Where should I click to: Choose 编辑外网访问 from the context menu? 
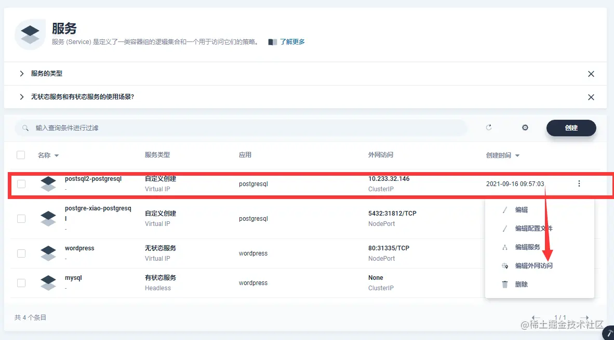tap(533, 266)
